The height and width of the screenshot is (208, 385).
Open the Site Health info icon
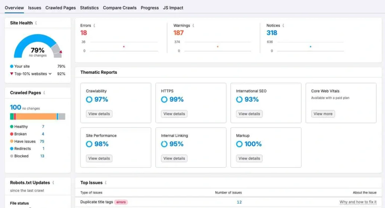pos(36,23)
